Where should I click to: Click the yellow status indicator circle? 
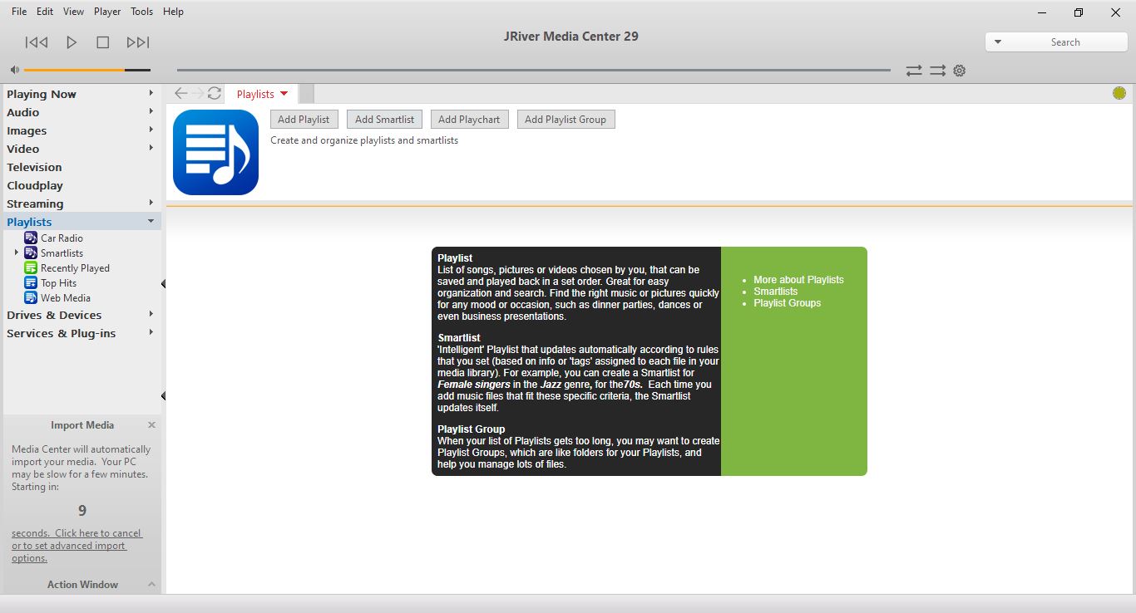[x=1119, y=93]
